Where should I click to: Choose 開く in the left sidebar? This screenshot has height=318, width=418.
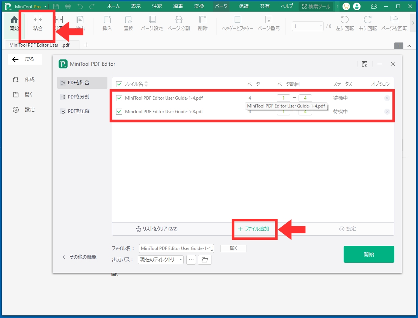23,95
